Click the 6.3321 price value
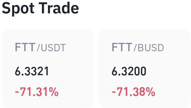Image resolution: width=191 pixels, height=108 pixels. [x=32, y=71]
